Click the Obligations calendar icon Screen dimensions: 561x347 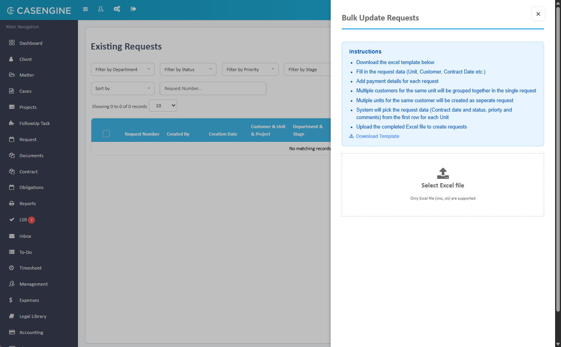pos(12,187)
